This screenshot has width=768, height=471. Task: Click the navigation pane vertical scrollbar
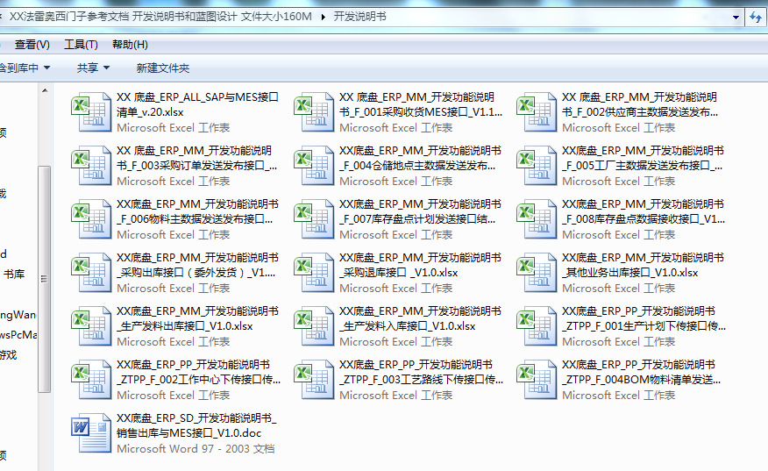44,263
